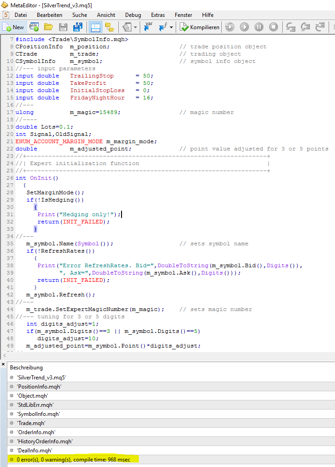
Task: Open the dropdown arrow next to function icon
Action: pyautogui.click(x=172, y=27)
